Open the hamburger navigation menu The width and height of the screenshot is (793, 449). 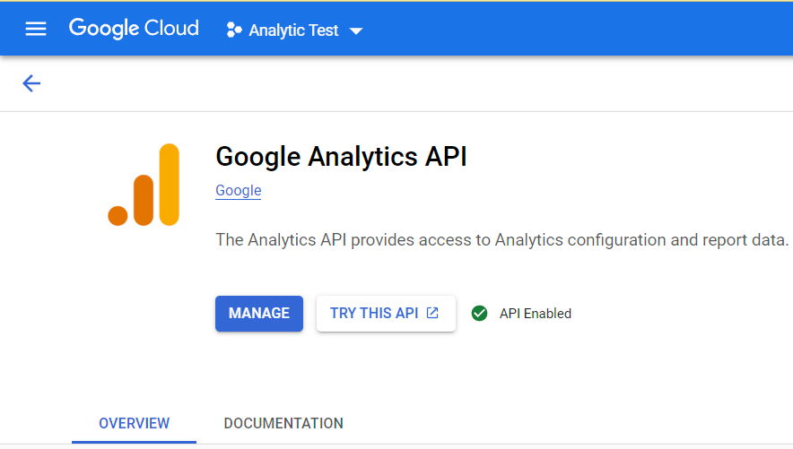coord(36,30)
